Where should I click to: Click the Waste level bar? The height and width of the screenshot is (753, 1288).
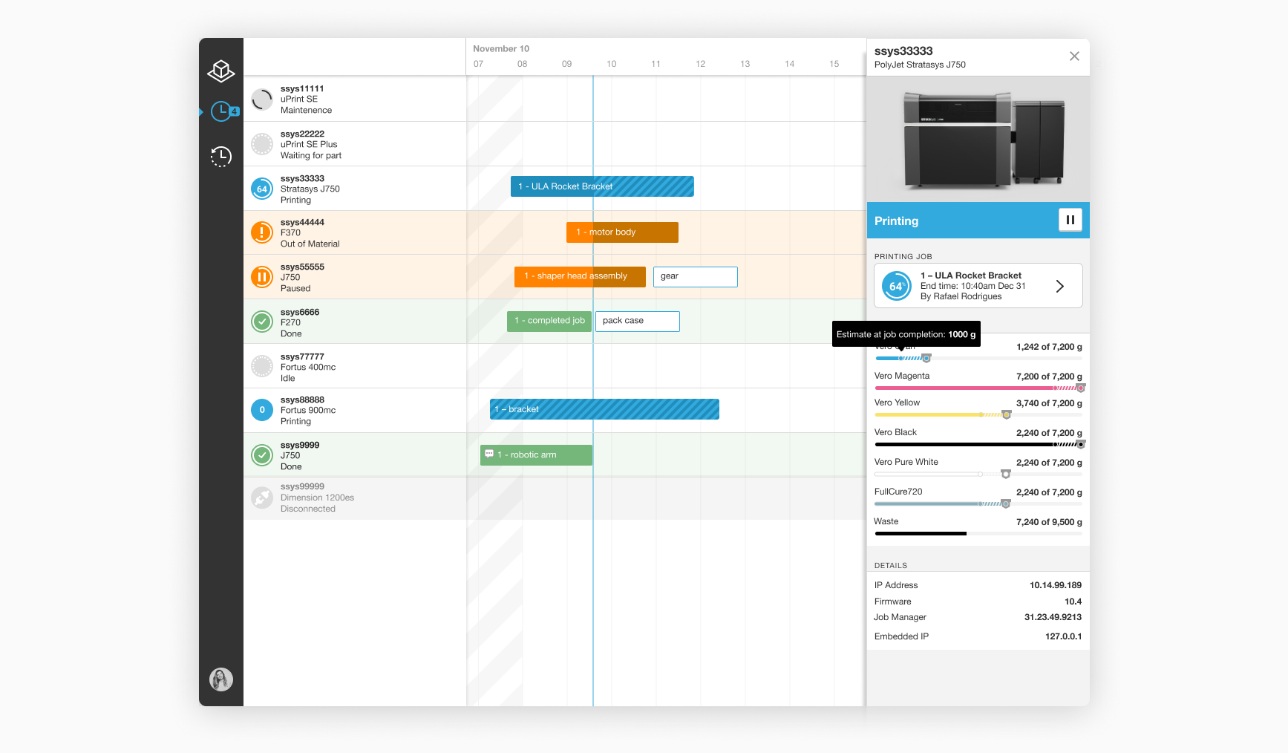pyautogui.click(x=978, y=534)
